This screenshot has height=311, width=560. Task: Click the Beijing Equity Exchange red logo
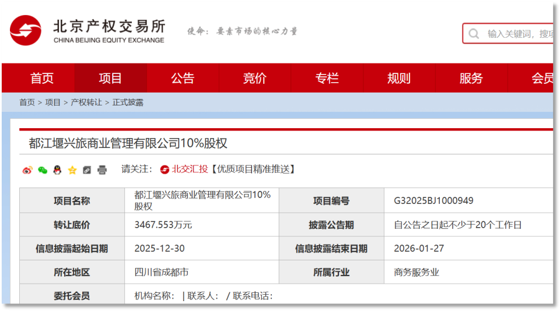point(25,30)
